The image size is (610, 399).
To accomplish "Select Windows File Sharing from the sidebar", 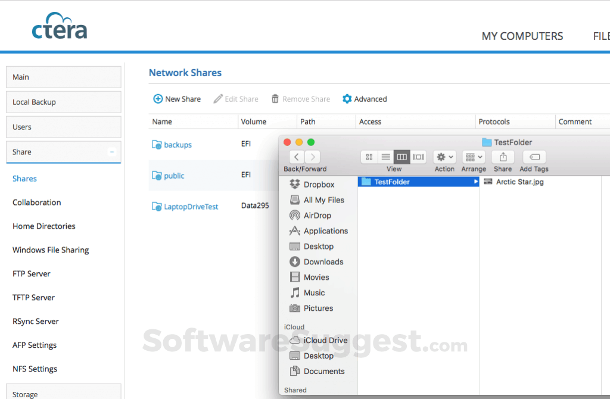I will 51,250.
